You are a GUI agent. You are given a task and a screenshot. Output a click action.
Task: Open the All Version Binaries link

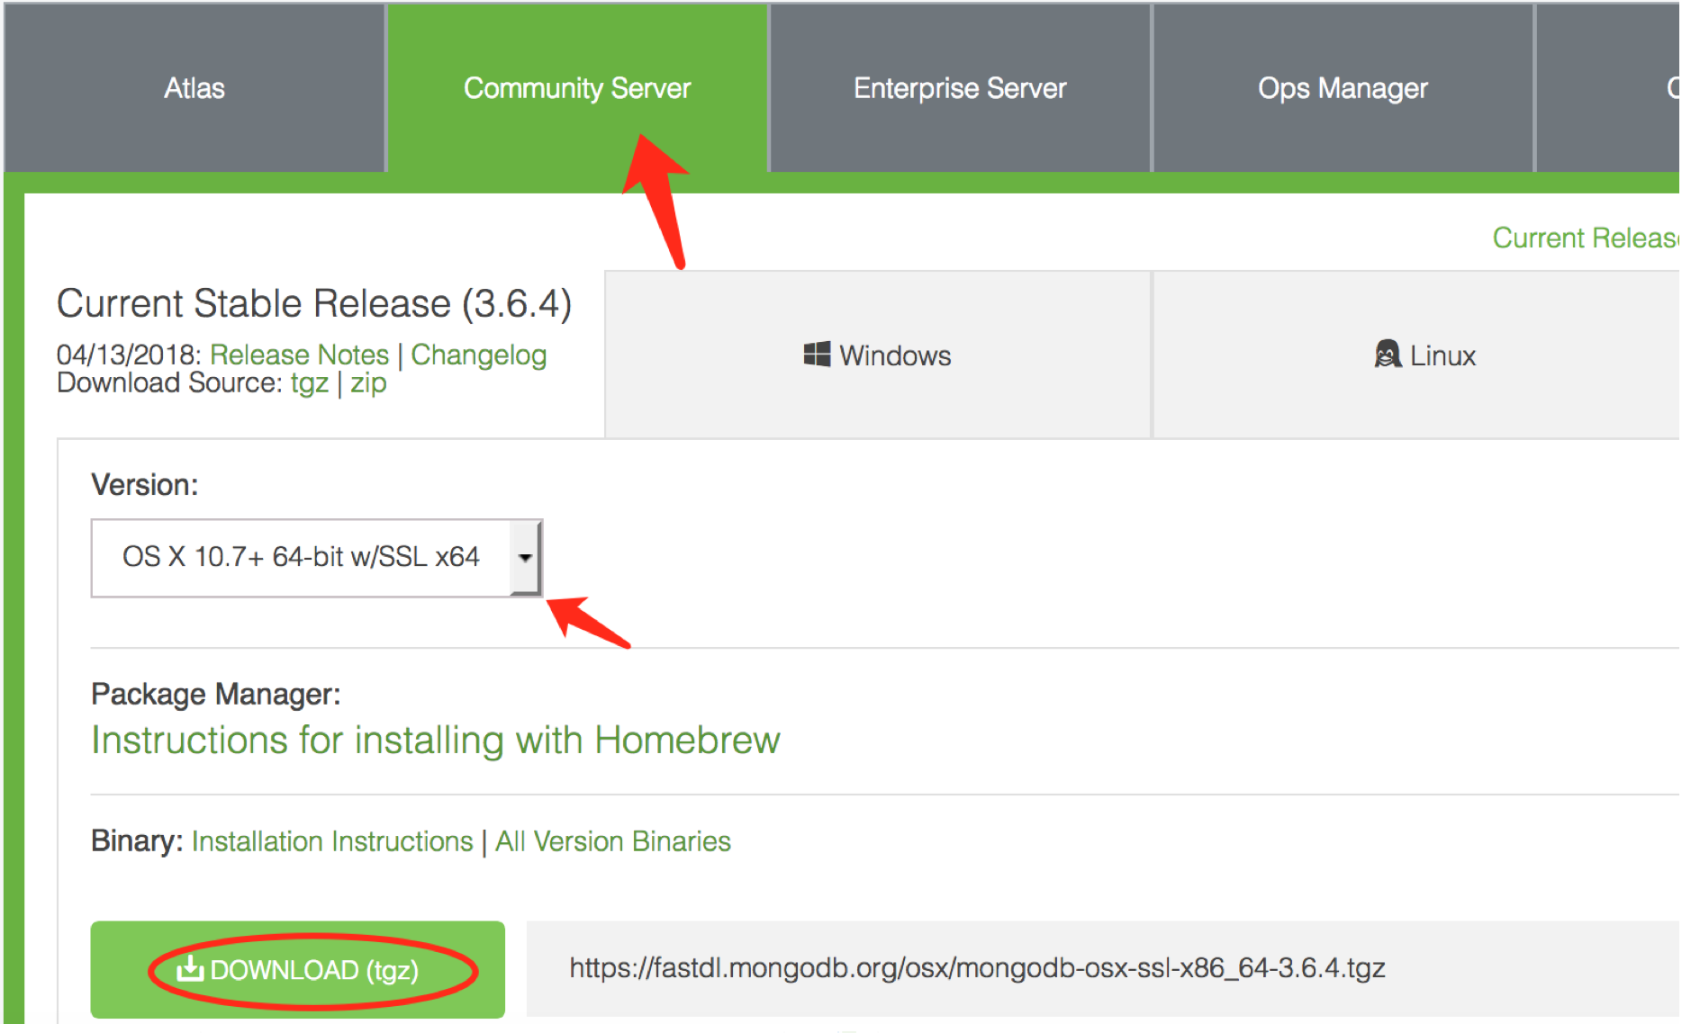[612, 841]
